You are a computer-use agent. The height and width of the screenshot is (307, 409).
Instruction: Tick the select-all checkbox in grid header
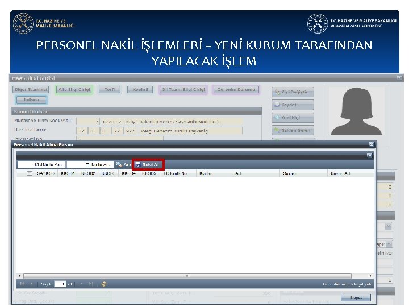click(x=30, y=173)
